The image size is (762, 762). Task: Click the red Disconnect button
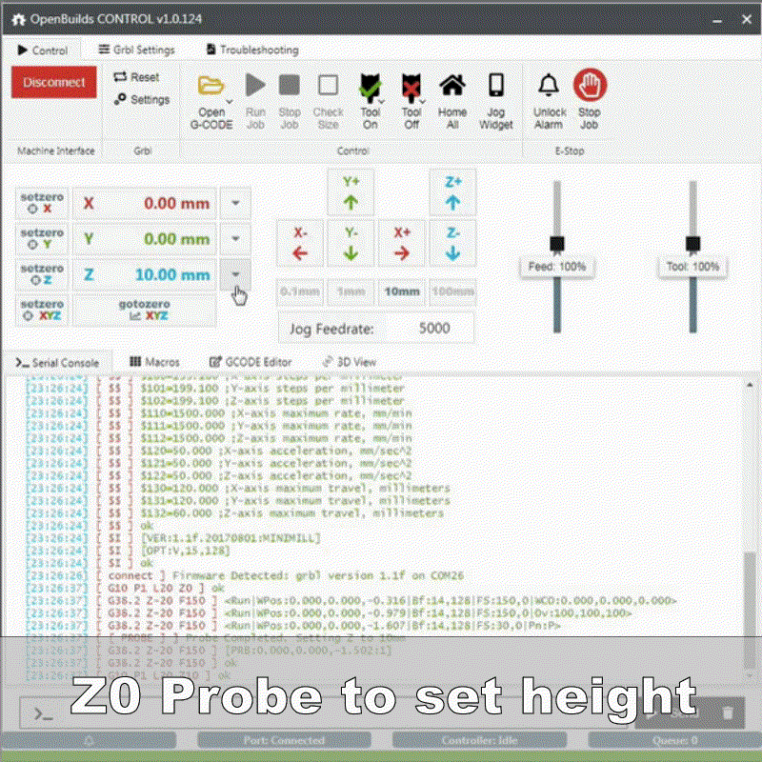tap(53, 82)
